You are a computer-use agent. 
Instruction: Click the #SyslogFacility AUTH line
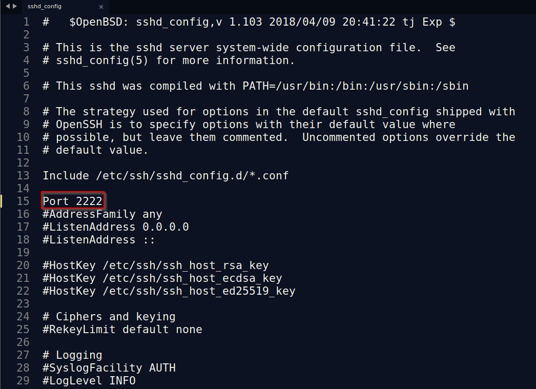(109, 367)
